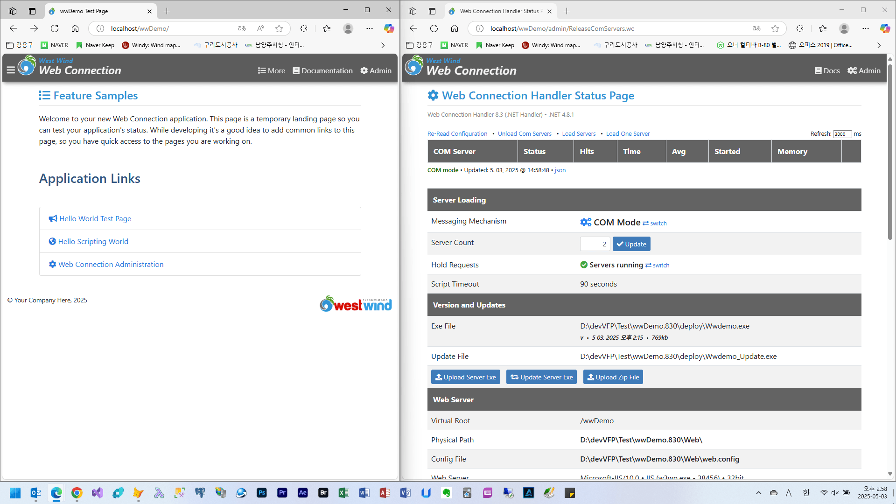Open Hello Scripting World link
896x504 pixels.
pos(89,241)
